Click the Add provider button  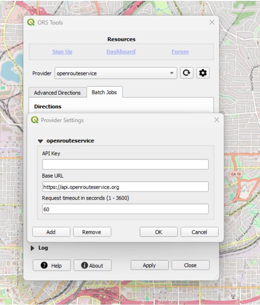coord(51,232)
